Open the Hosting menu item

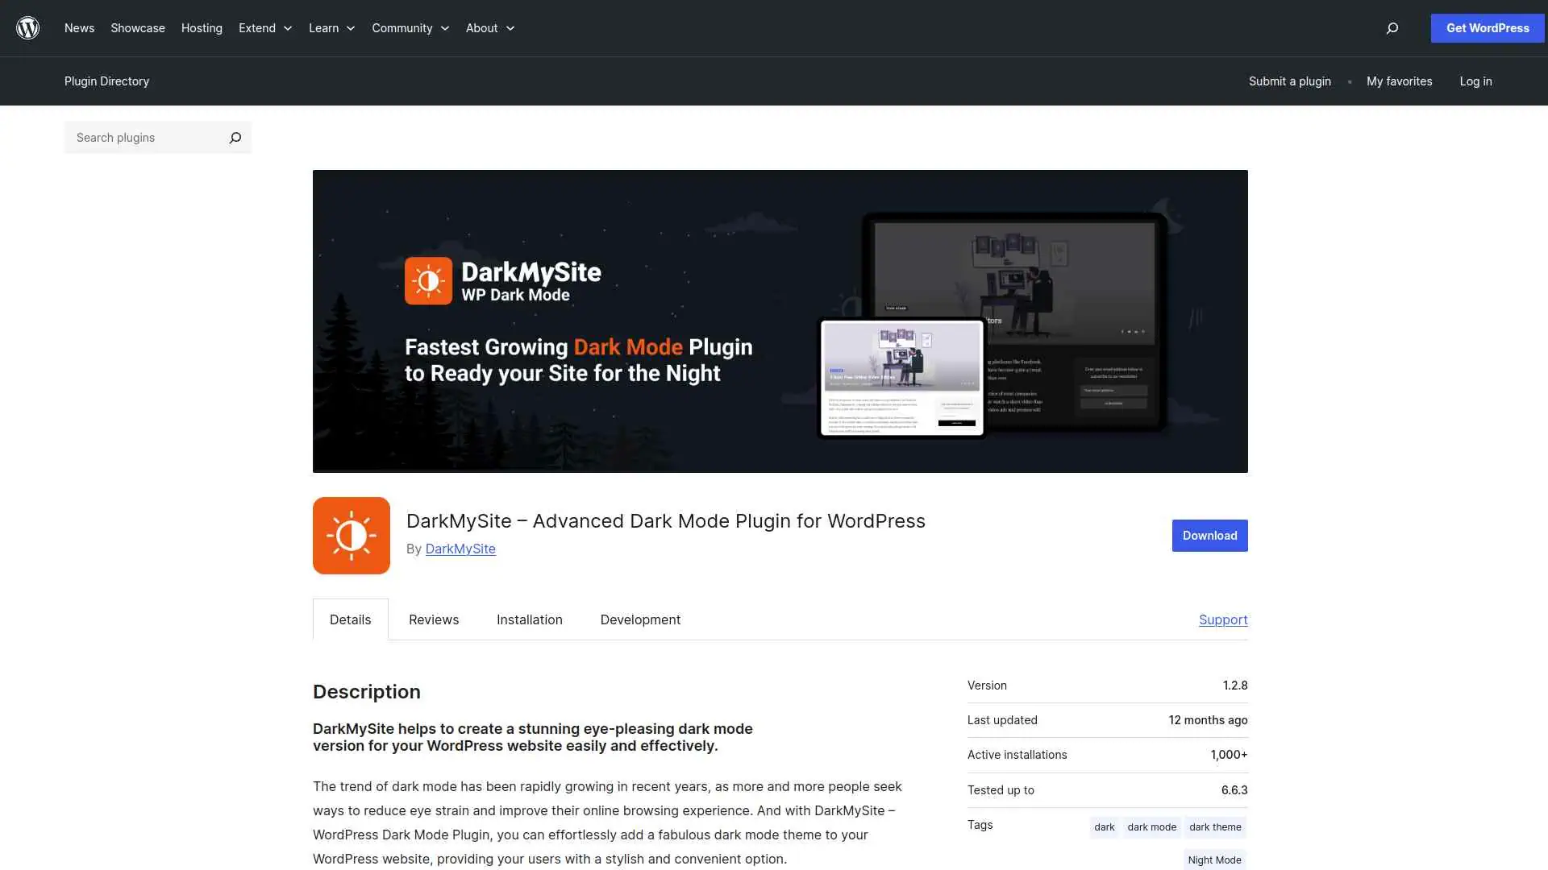point(201,27)
